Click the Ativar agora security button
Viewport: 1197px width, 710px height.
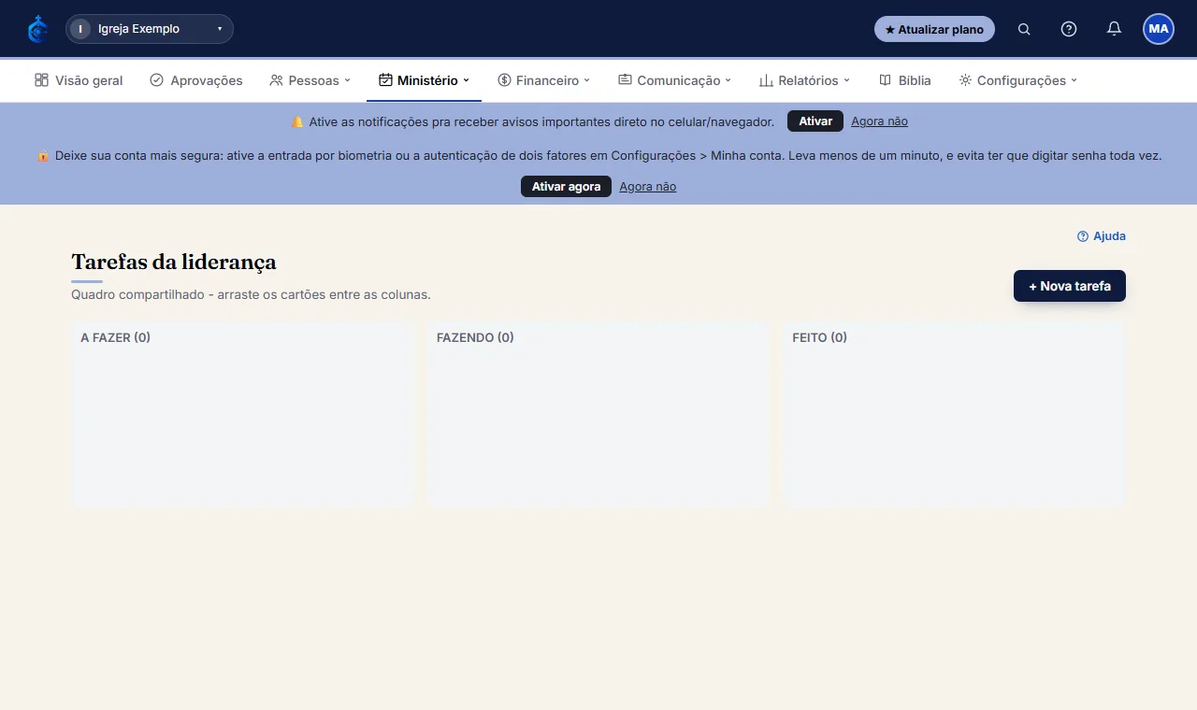566,187
